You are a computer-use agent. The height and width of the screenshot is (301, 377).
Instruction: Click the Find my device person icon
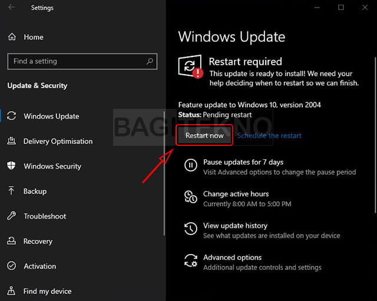(11, 290)
